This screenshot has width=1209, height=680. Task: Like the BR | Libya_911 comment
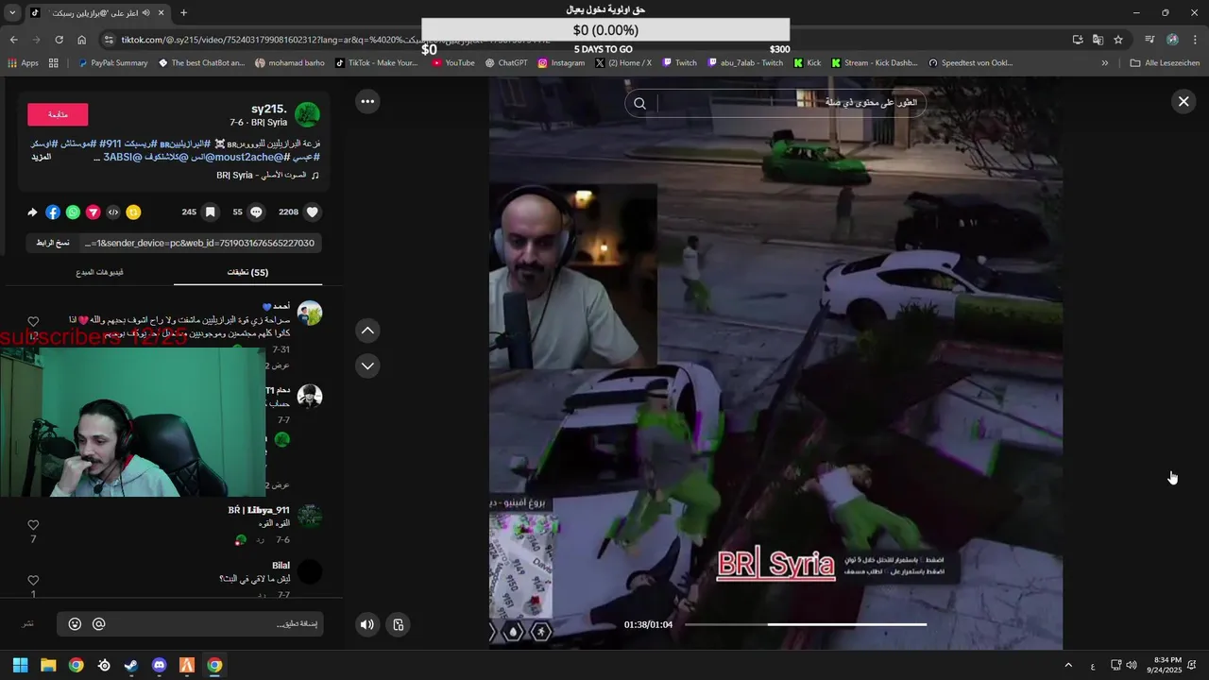(x=33, y=525)
